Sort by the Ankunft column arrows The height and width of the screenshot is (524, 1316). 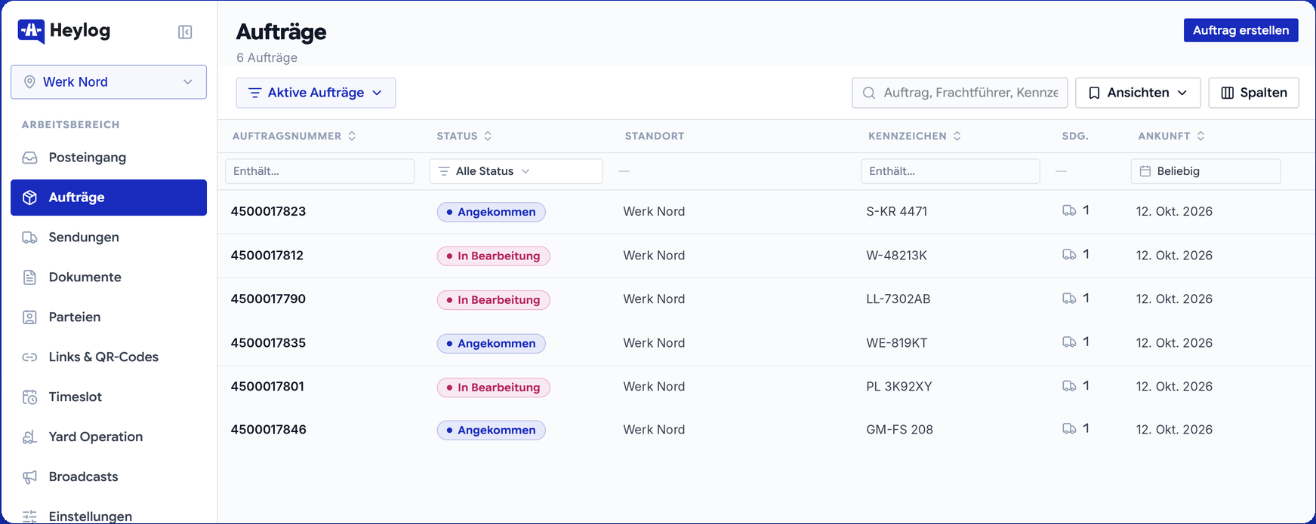(x=1200, y=136)
